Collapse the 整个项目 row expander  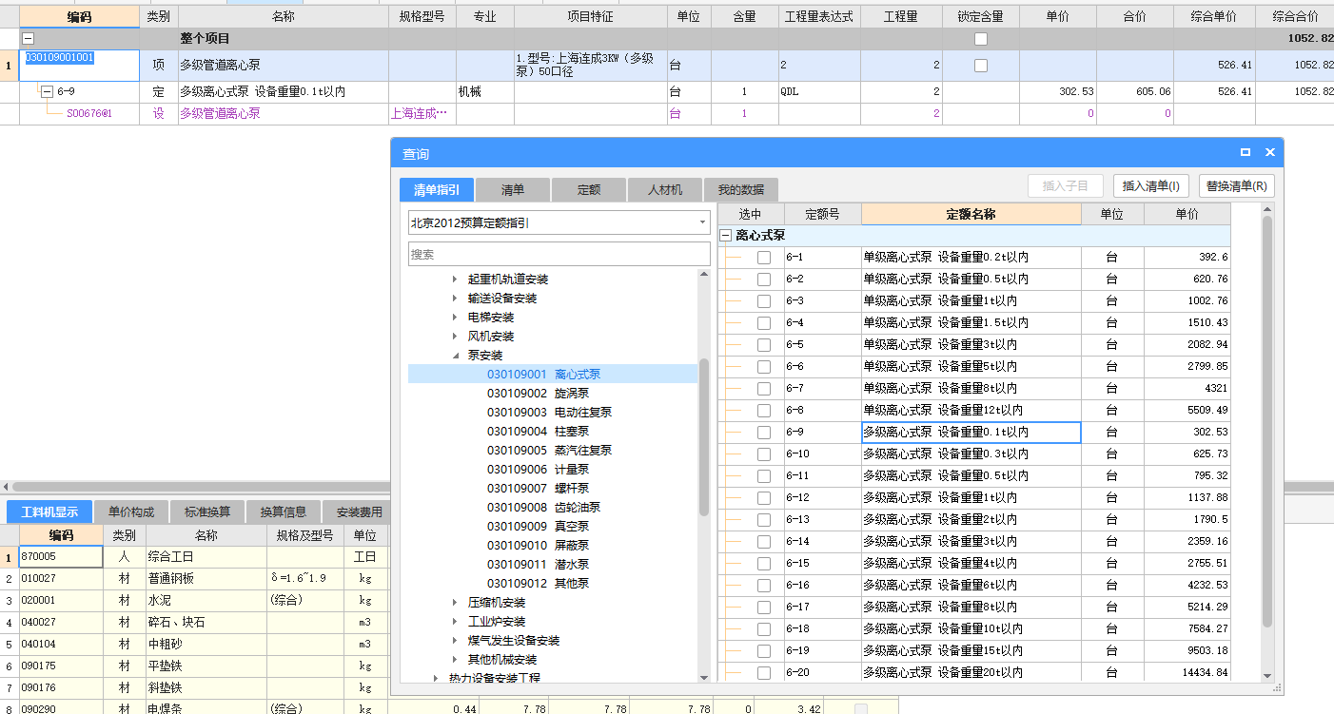(28, 39)
